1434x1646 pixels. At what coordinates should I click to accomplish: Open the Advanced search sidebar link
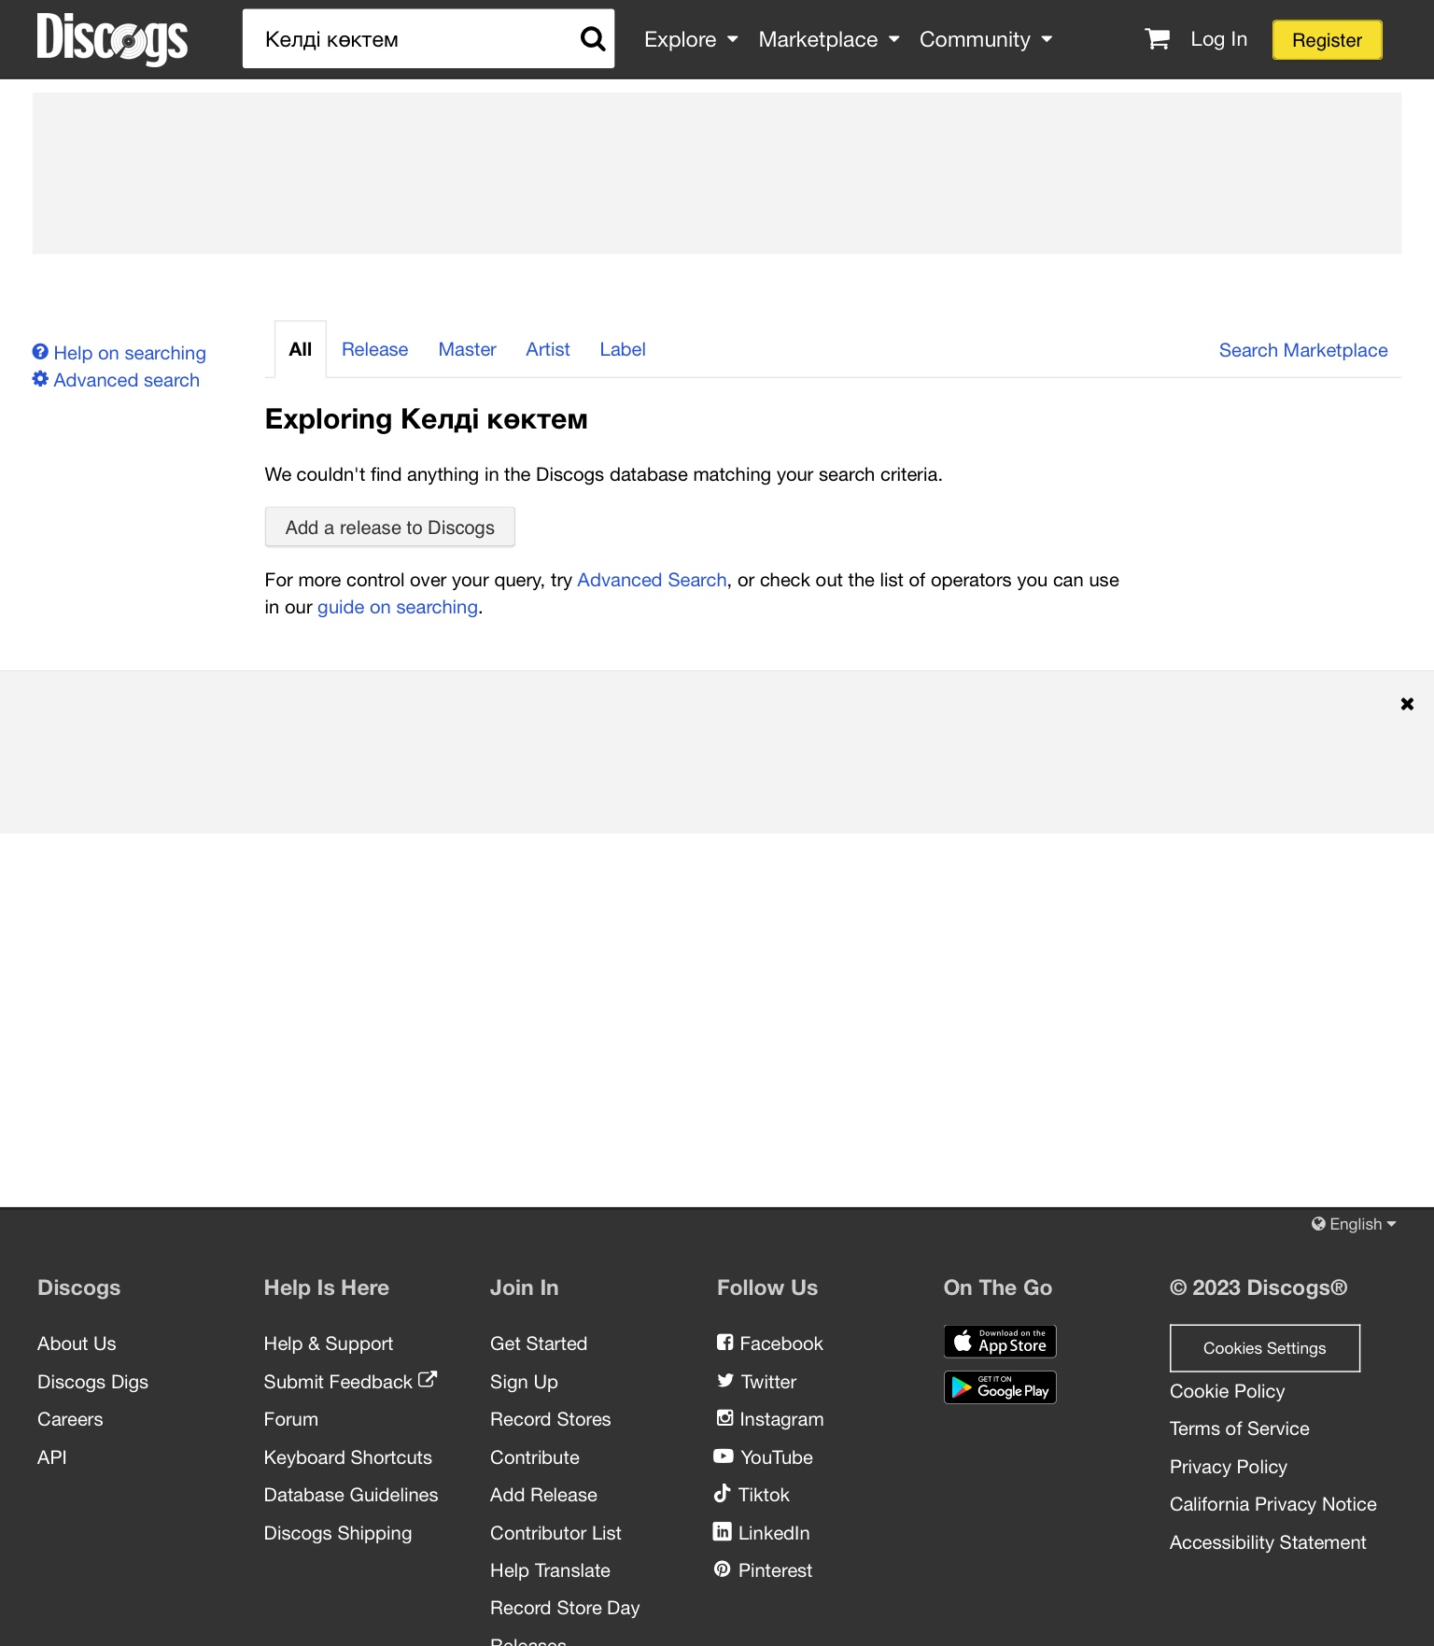[x=126, y=380]
